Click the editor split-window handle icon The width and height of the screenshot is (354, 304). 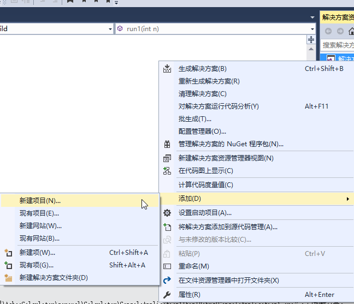pos(311,39)
